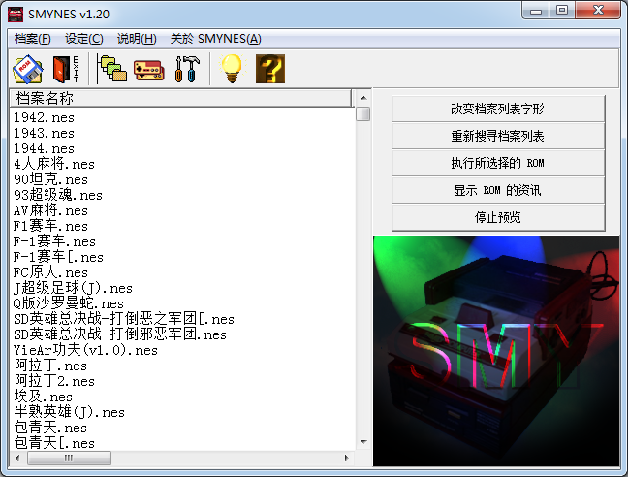This screenshot has width=628, height=477.
Task: Click the hammer and screwdriver tools icon
Action: (187, 69)
